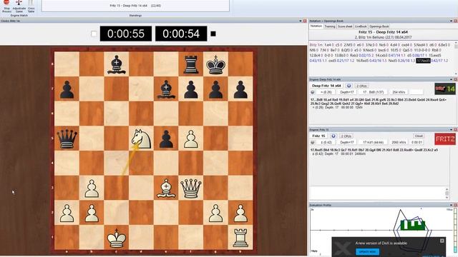Click the black pawn on e5
Screen dimensions: 458x257
point(166,139)
